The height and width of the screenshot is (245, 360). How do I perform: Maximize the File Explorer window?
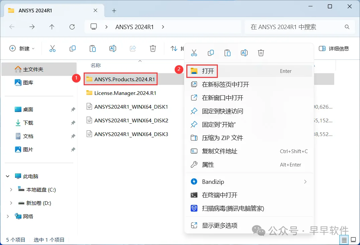point(330,6)
